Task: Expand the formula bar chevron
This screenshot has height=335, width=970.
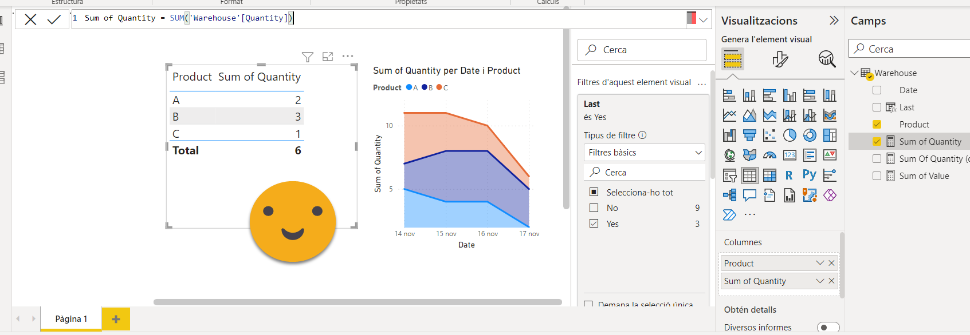Action: pos(704,20)
